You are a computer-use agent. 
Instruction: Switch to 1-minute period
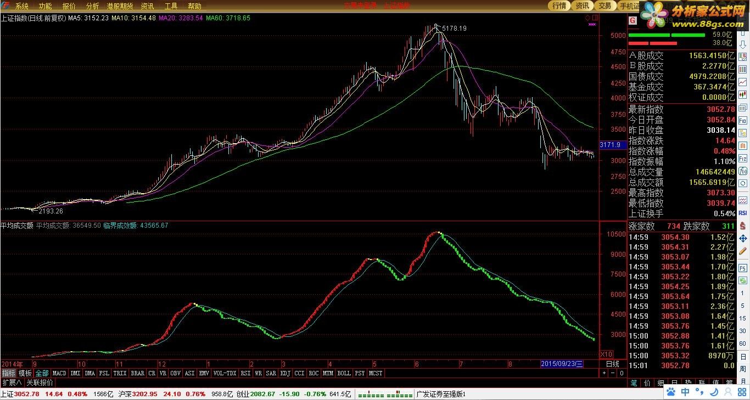[743, 293]
